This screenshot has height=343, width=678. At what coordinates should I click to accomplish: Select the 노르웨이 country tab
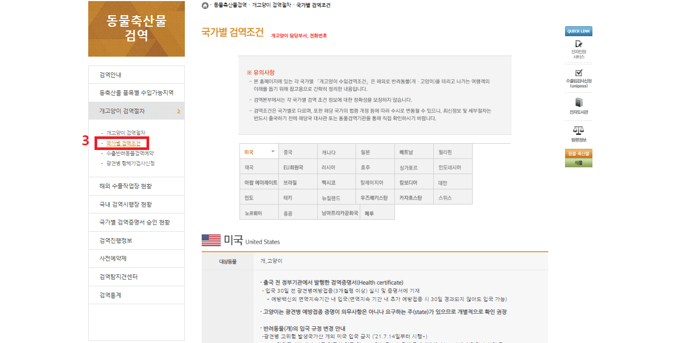(258, 213)
